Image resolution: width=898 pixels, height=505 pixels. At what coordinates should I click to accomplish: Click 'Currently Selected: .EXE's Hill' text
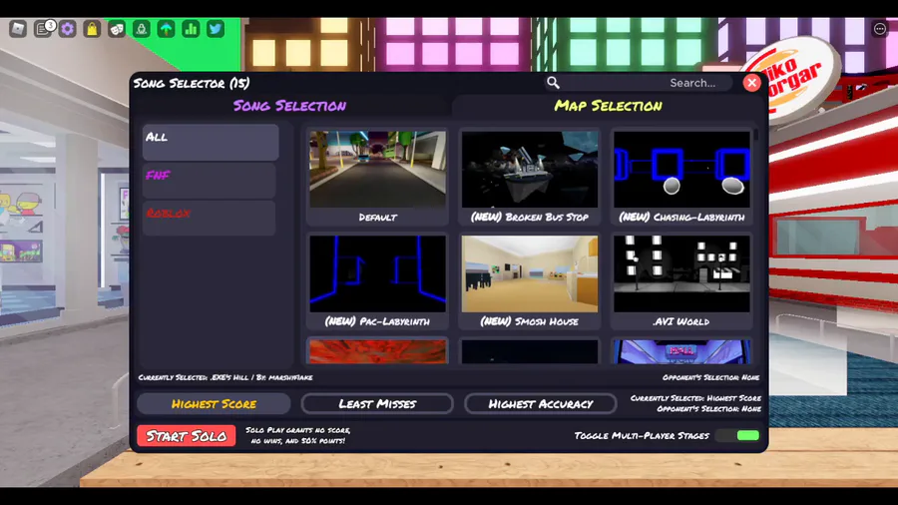225,377
